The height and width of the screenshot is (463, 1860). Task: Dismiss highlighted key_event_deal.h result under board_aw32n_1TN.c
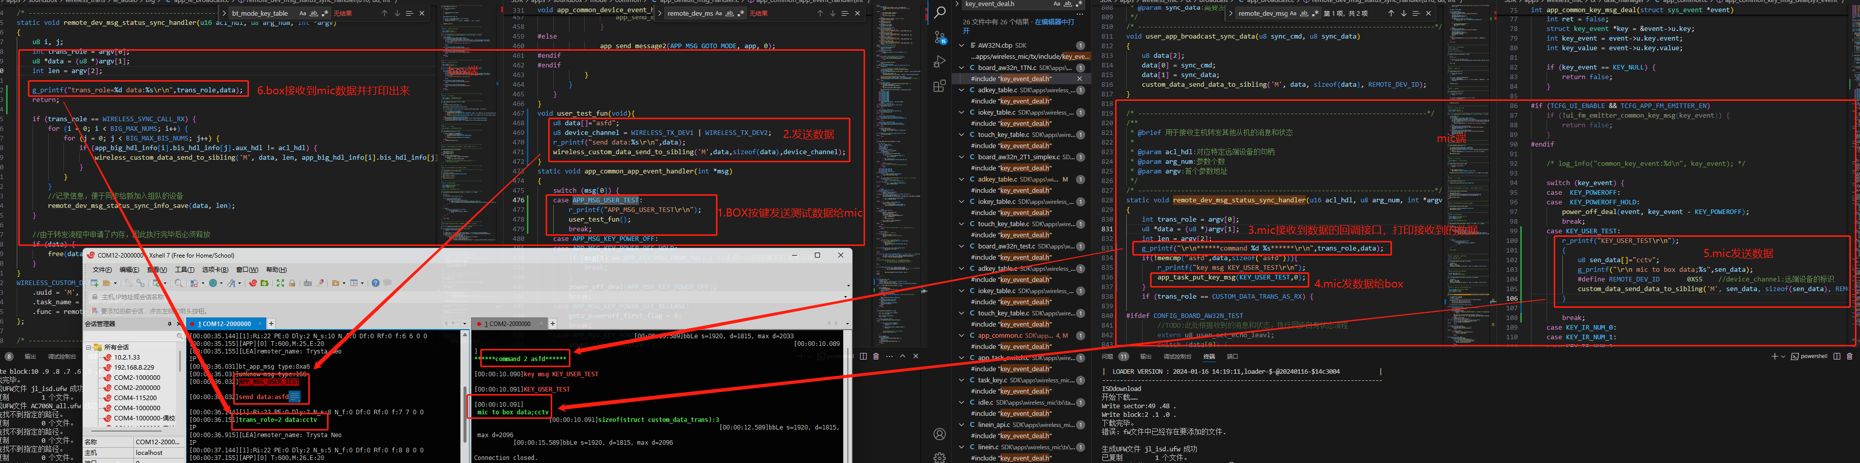point(1080,79)
